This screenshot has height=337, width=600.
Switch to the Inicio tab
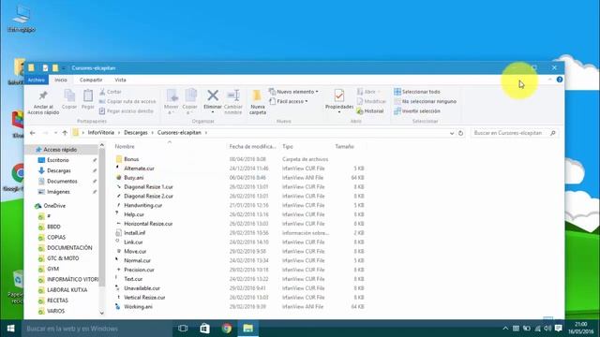(60, 80)
